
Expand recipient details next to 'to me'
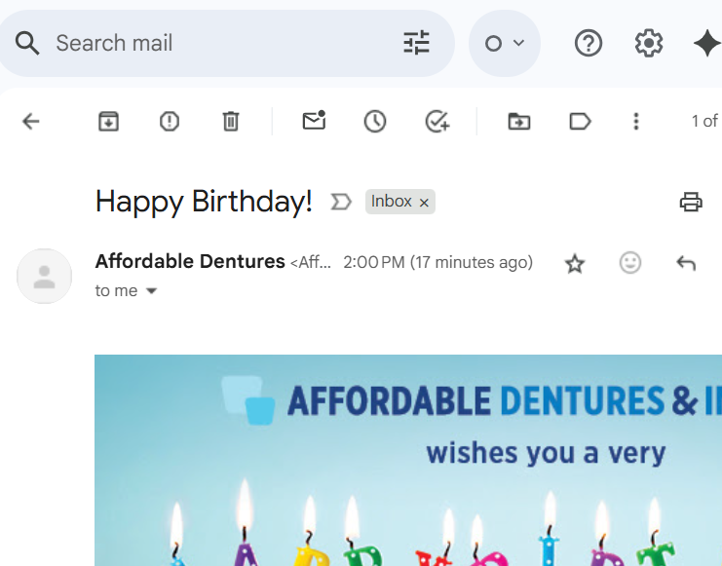pyautogui.click(x=151, y=290)
